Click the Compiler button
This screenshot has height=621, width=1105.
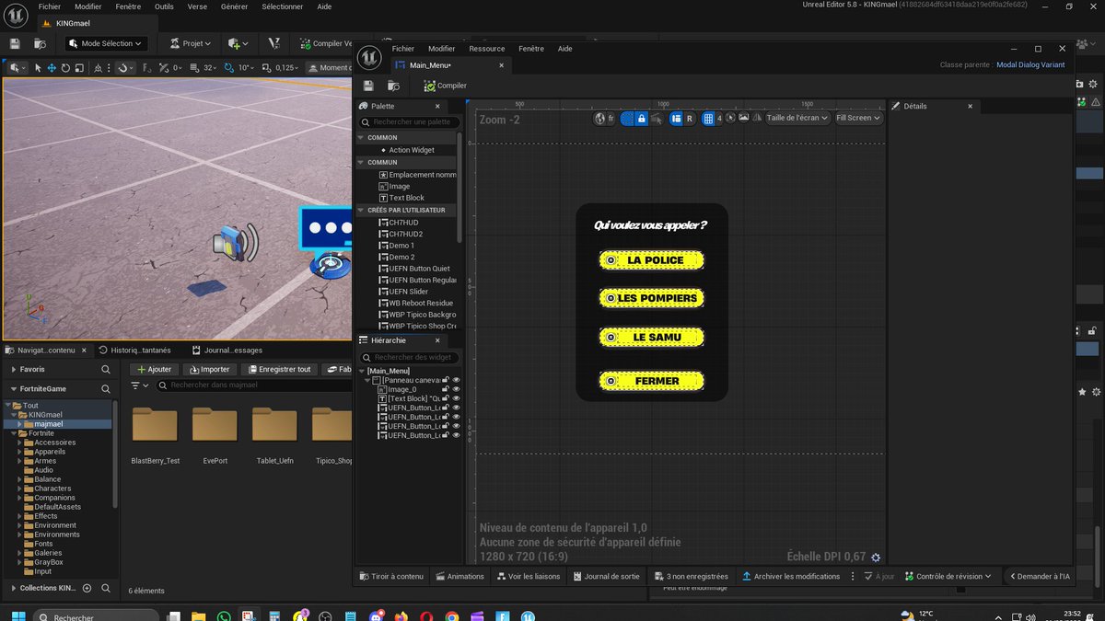point(444,85)
